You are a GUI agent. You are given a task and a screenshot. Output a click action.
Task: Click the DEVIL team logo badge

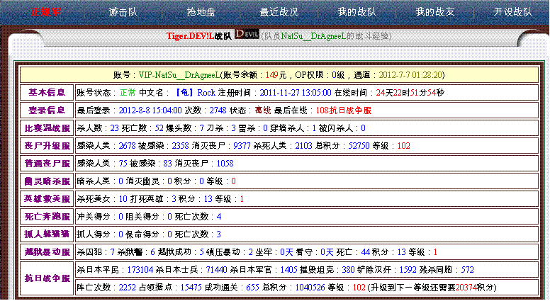[x=245, y=34]
